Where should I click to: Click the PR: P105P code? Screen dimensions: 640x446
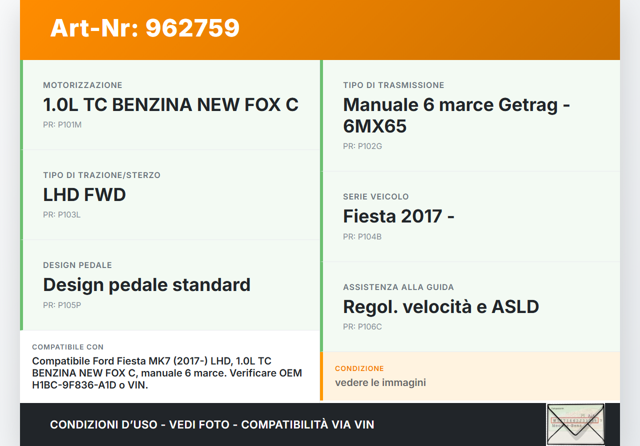pyautogui.click(x=61, y=304)
